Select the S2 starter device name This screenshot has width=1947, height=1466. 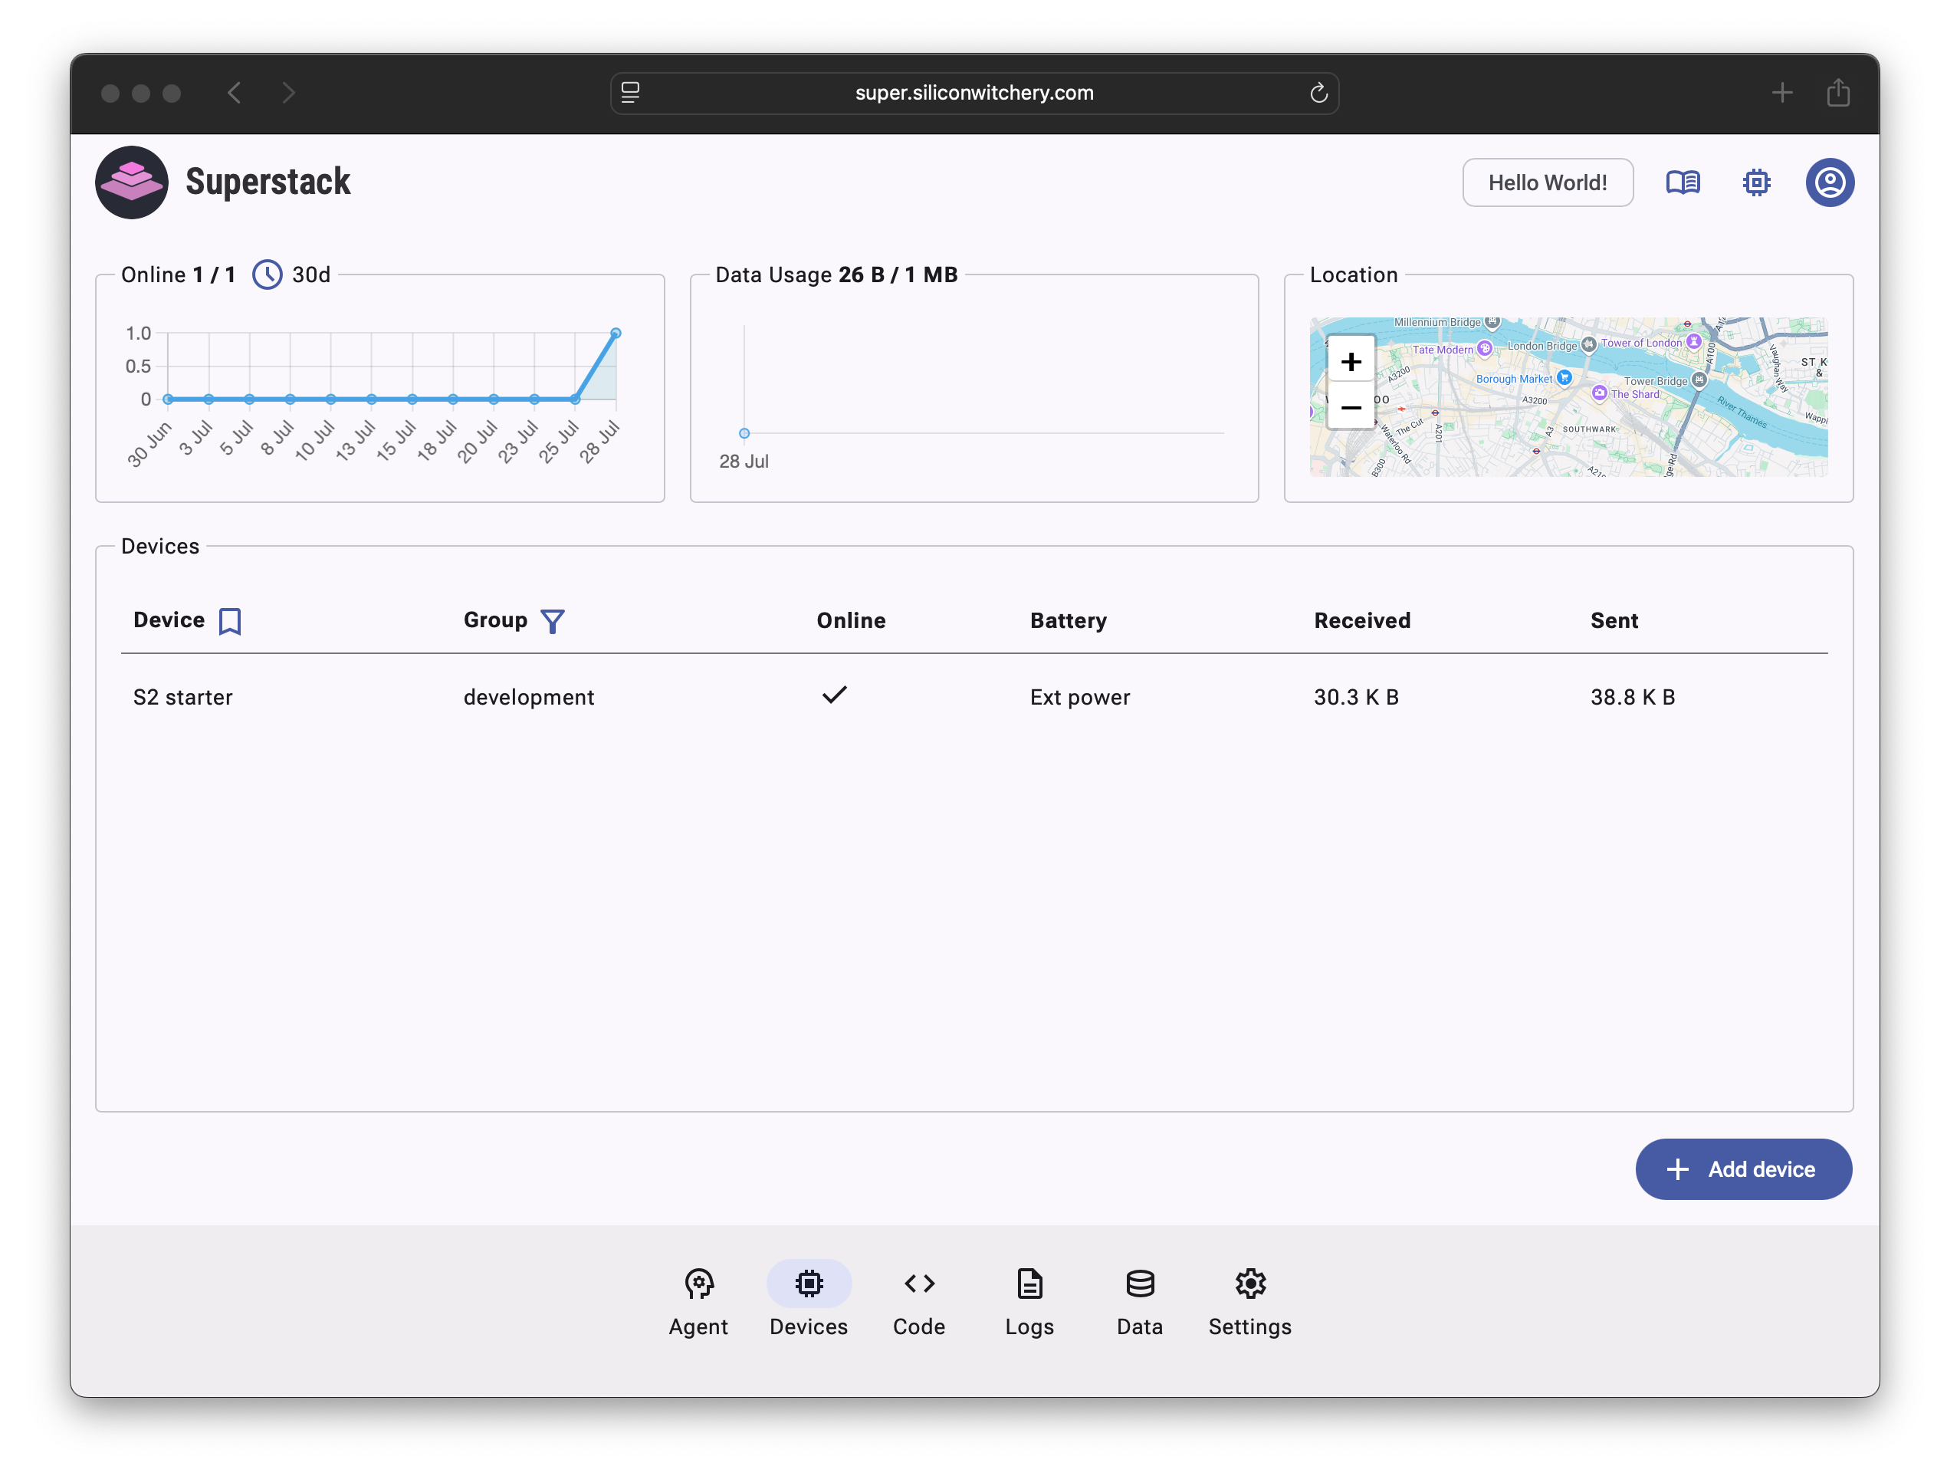pyautogui.click(x=182, y=697)
